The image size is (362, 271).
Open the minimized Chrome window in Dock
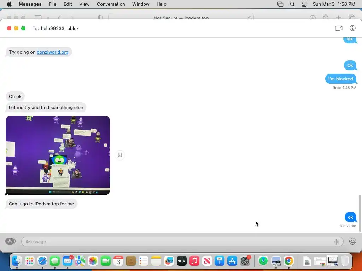[320, 261]
